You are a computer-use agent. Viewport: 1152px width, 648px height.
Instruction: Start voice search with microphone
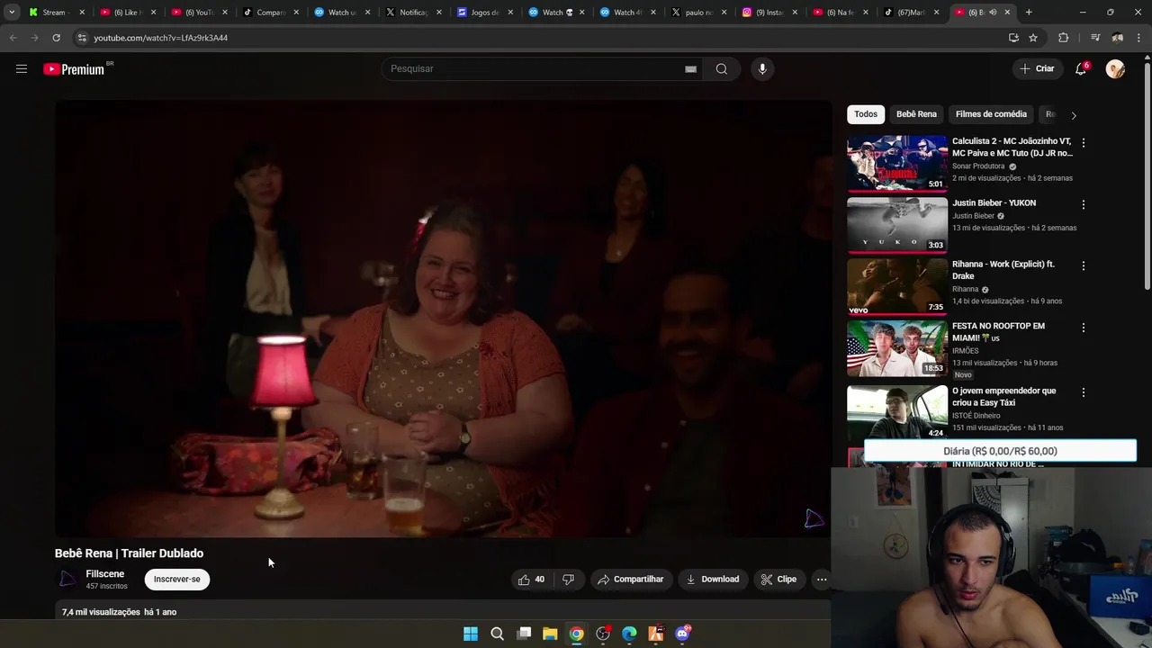(762, 69)
